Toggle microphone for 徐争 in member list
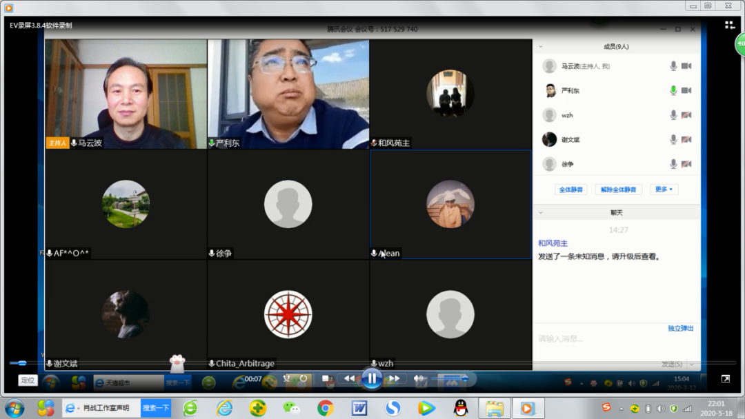This screenshot has height=419, width=745. [673, 164]
